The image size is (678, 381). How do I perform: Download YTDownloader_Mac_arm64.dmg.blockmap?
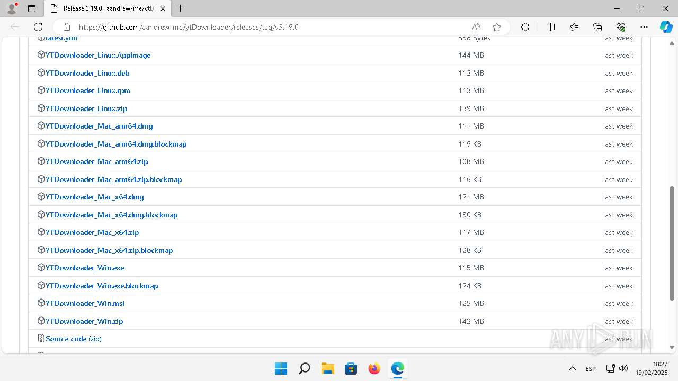pos(116,144)
